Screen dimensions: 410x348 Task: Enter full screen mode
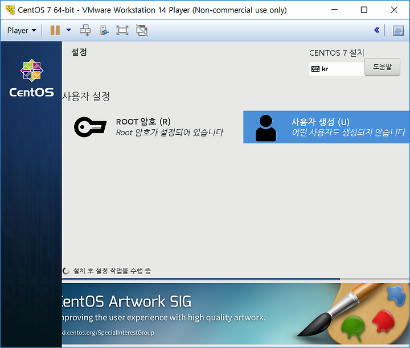[x=122, y=31]
